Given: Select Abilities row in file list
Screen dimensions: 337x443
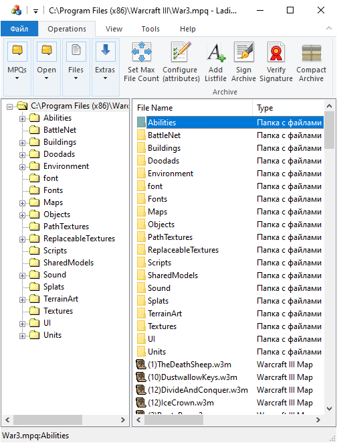Looking at the screenshot, I should point(230,123).
